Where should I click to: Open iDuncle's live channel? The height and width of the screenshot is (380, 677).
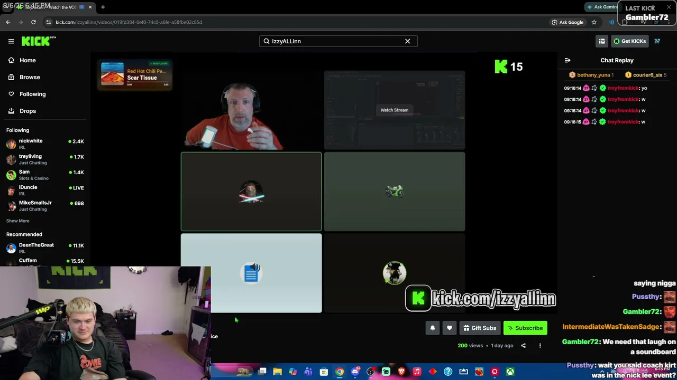pyautogui.click(x=45, y=190)
